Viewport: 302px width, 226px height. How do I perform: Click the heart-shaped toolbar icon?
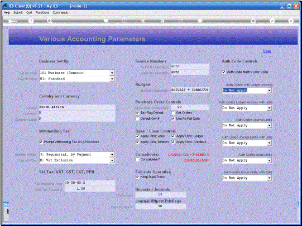[x=106, y=21]
